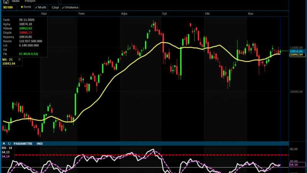
Task: Close the RSI indicator panel
Action: pos(4,143)
